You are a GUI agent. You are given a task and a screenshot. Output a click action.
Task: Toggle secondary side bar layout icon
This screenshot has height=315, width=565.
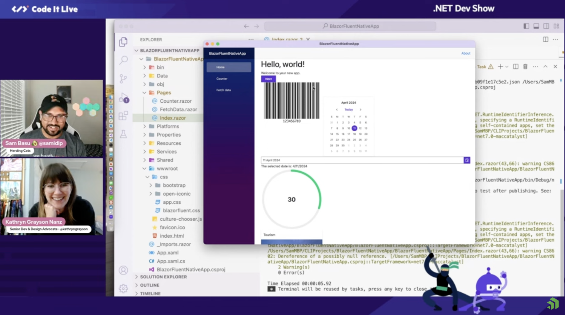(546, 26)
